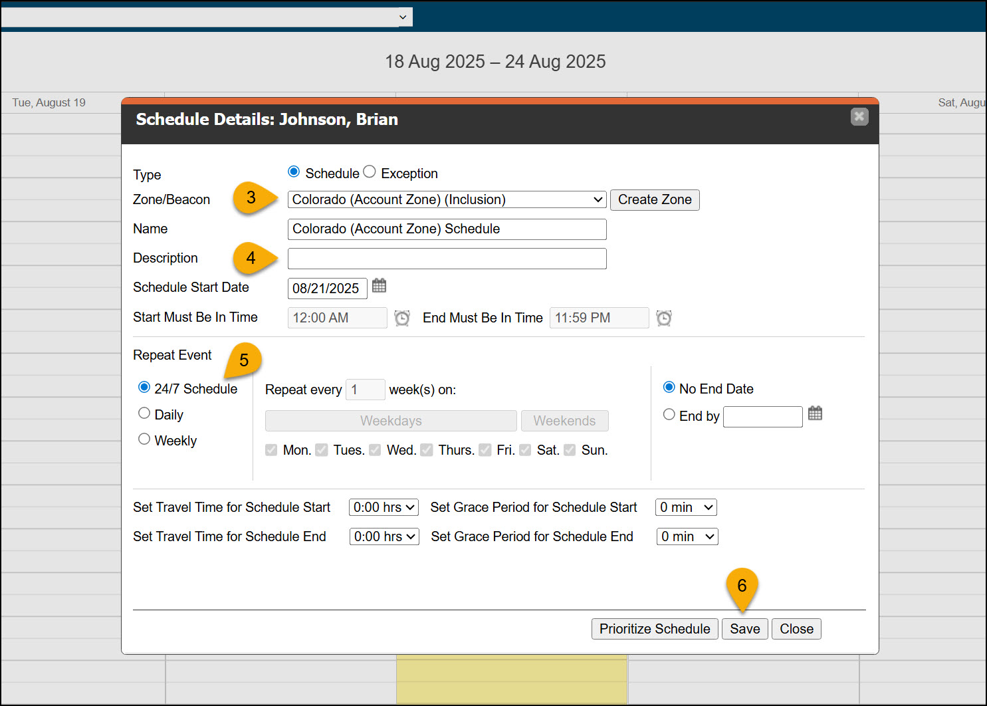Open calendar picker beside End by field
This screenshot has width=987, height=706.
click(815, 413)
